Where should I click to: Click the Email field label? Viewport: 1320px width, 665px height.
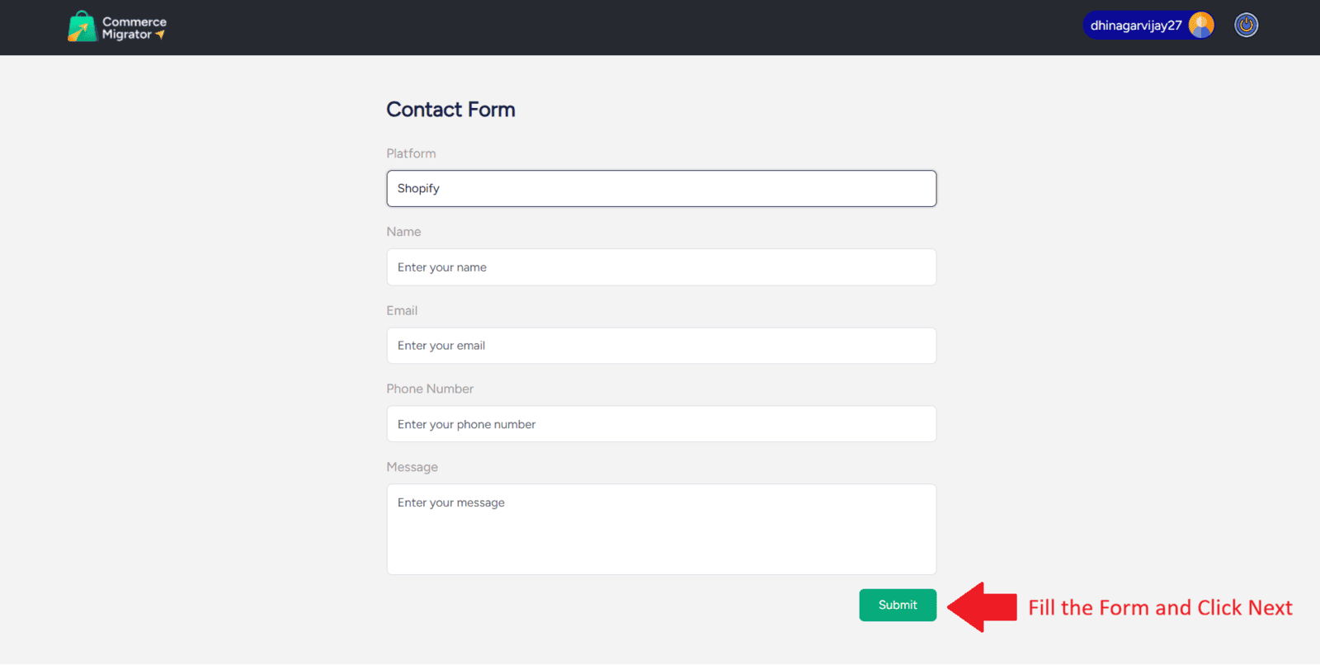click(x=402, y=310)
